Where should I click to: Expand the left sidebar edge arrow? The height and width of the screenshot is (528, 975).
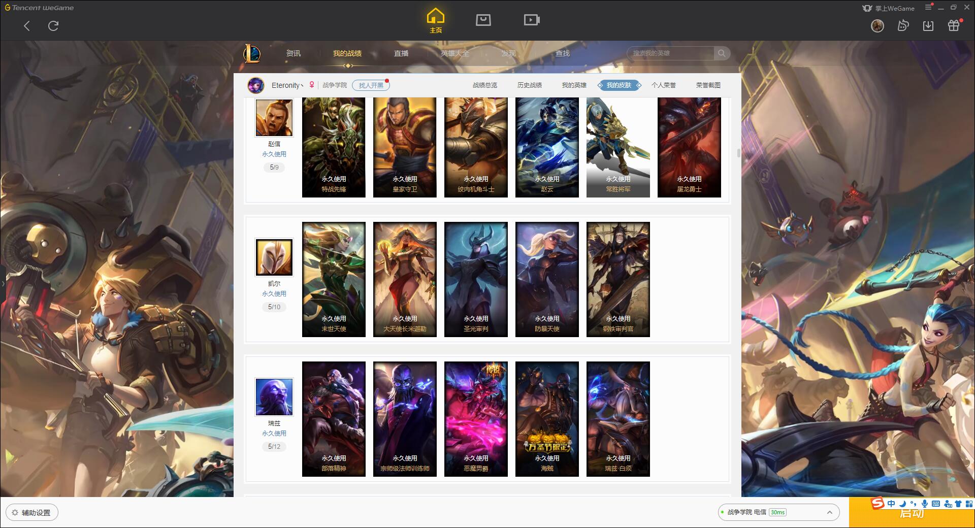3,283
